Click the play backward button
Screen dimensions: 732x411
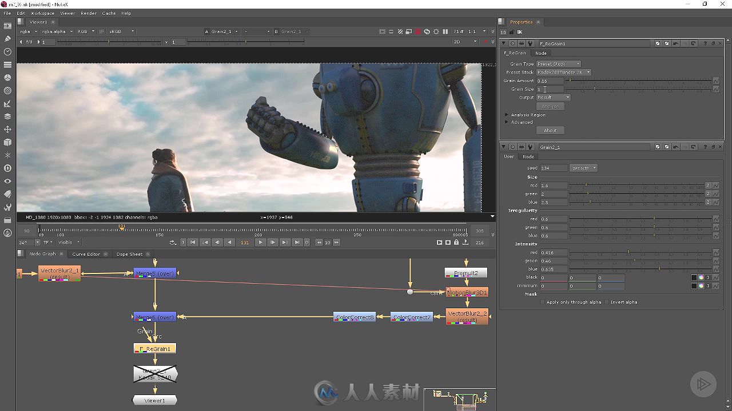(x=229, y=243)
